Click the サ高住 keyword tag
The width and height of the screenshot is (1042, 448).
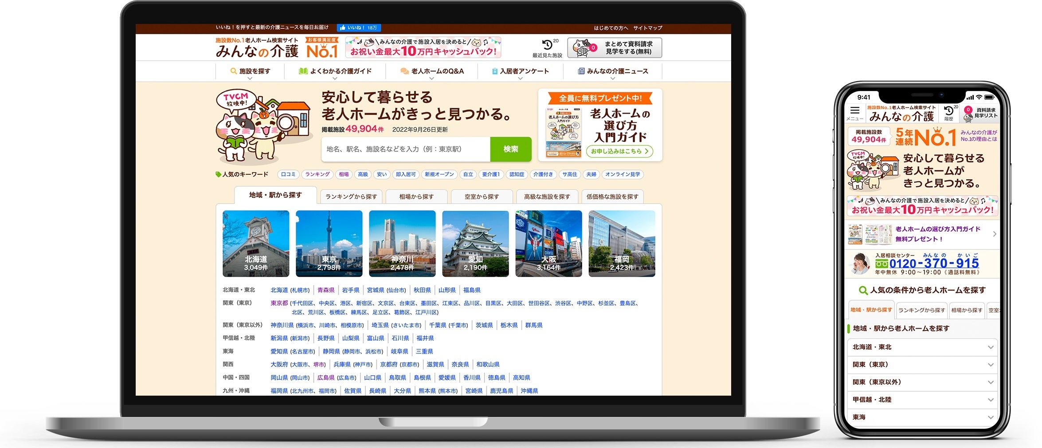click(569, 175)
